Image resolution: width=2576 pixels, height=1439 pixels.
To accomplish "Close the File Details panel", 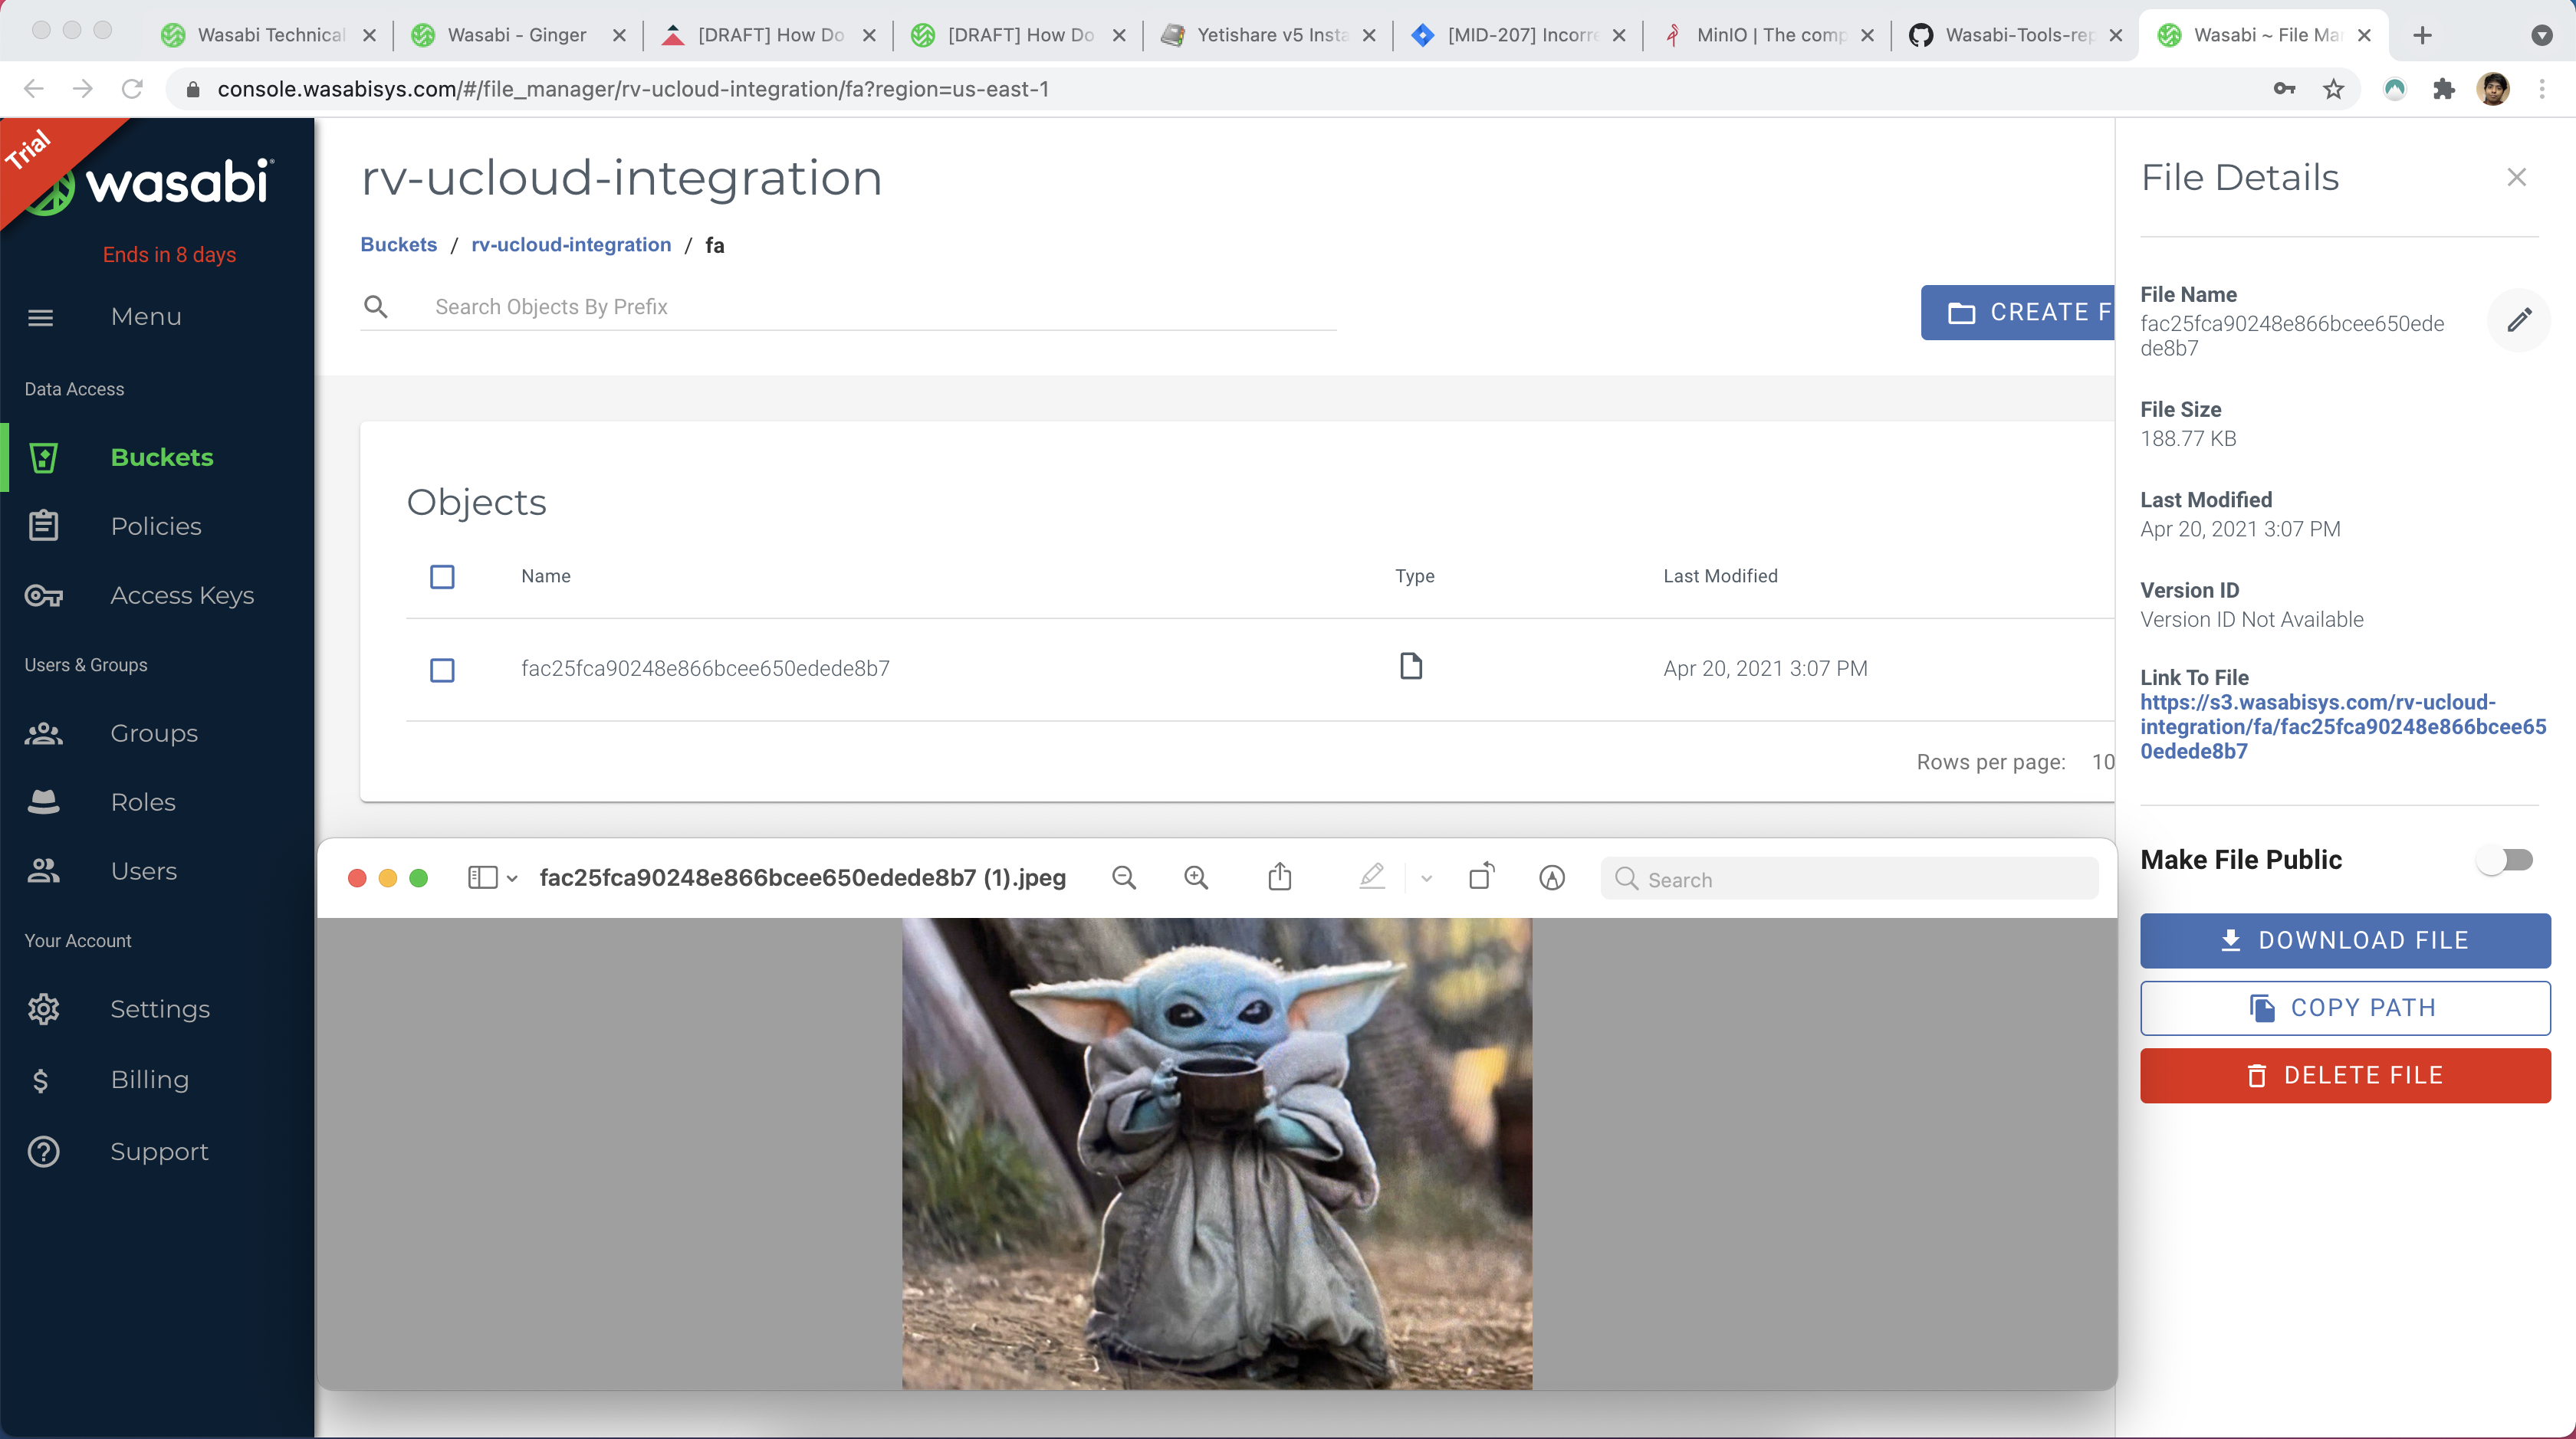I will (2517, 178).
